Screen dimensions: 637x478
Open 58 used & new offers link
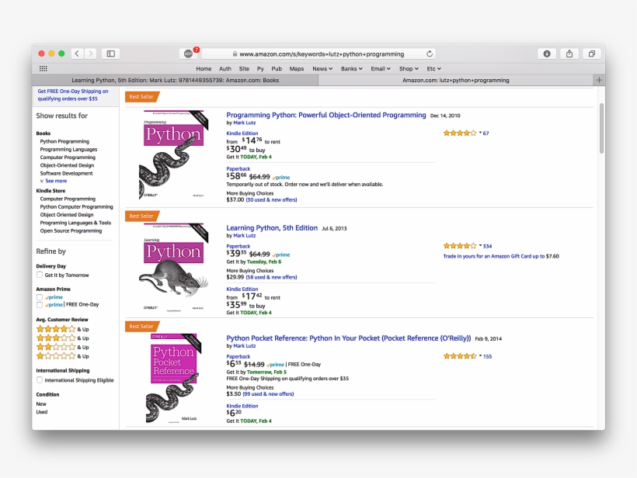[x=271, y=277]
